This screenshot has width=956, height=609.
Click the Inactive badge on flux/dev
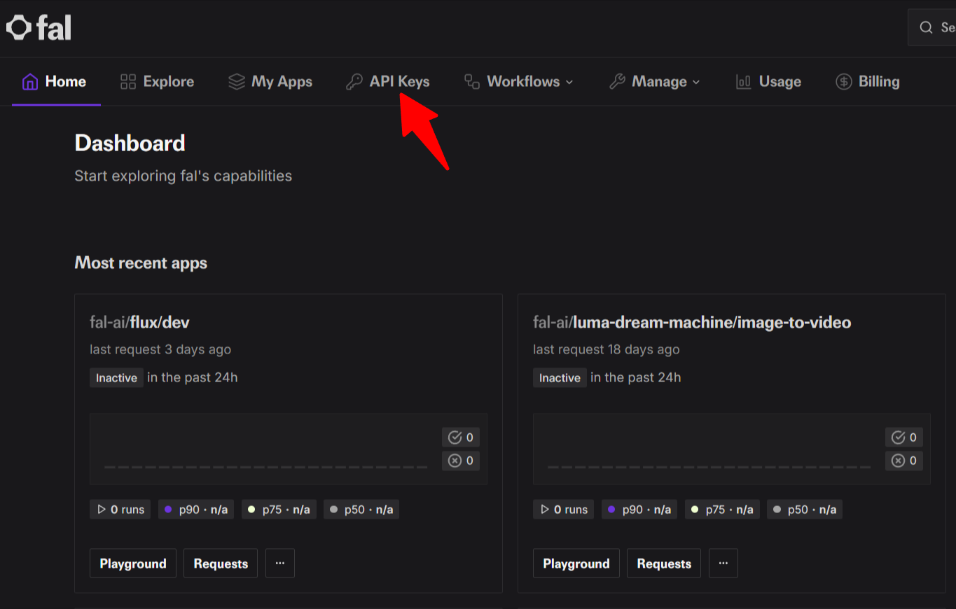tap(116, 378)
